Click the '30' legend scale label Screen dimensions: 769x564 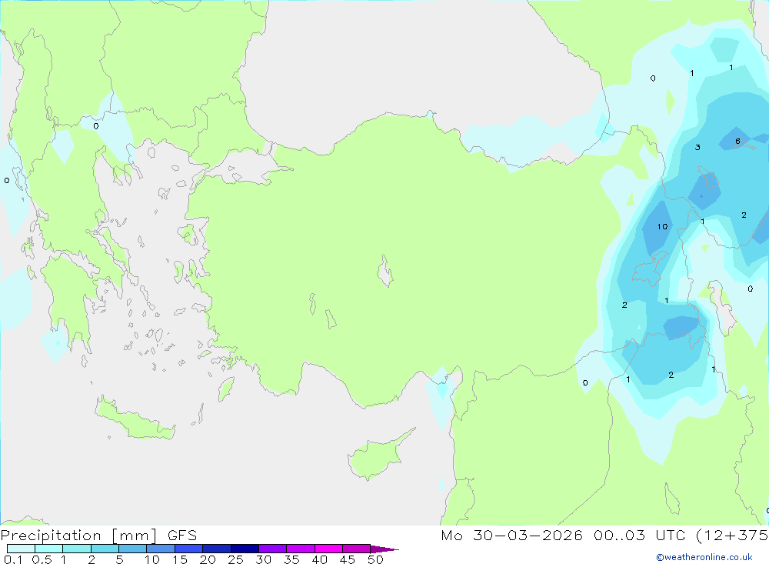pyautogui.click(x=263, y=559)
